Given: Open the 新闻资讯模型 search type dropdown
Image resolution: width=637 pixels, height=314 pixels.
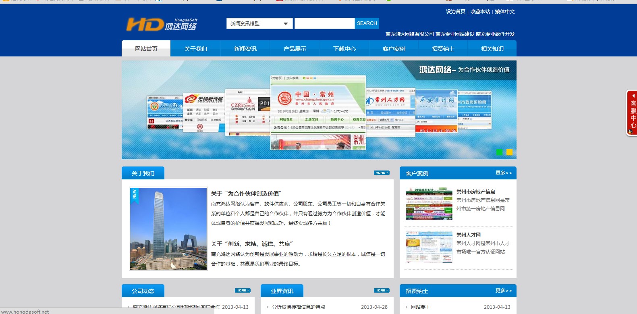Looking at the screenshot, I should click(x=259, y=24).
